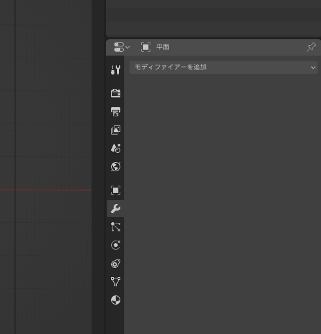This screenshot has width=321, height=334.
Task: Open the World properties tab
Action: point(116,167)
